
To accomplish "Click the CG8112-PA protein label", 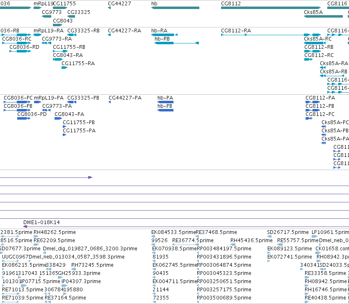I will coord(320,98).
